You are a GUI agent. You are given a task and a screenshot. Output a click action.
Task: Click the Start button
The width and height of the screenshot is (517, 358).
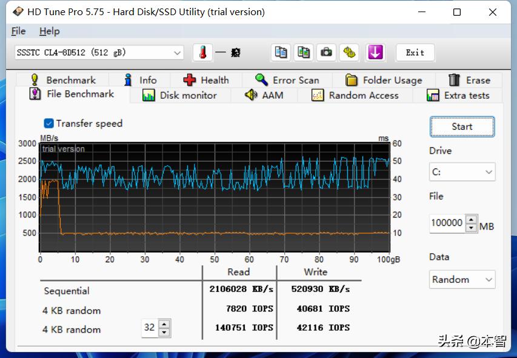point(462,127)
